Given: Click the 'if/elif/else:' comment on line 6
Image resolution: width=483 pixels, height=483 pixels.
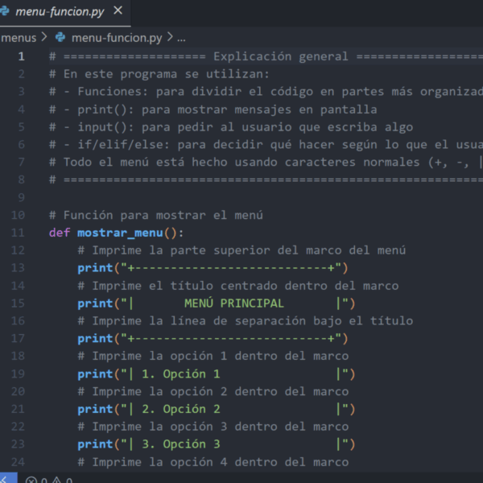Looking at the screenshot, I should click(x=123, y=145).
